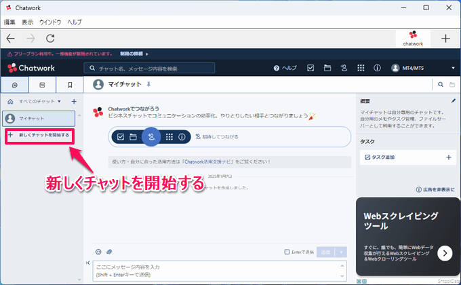
Task: Toggle the Enterで送信 checkbox
Action: point(287,252)
